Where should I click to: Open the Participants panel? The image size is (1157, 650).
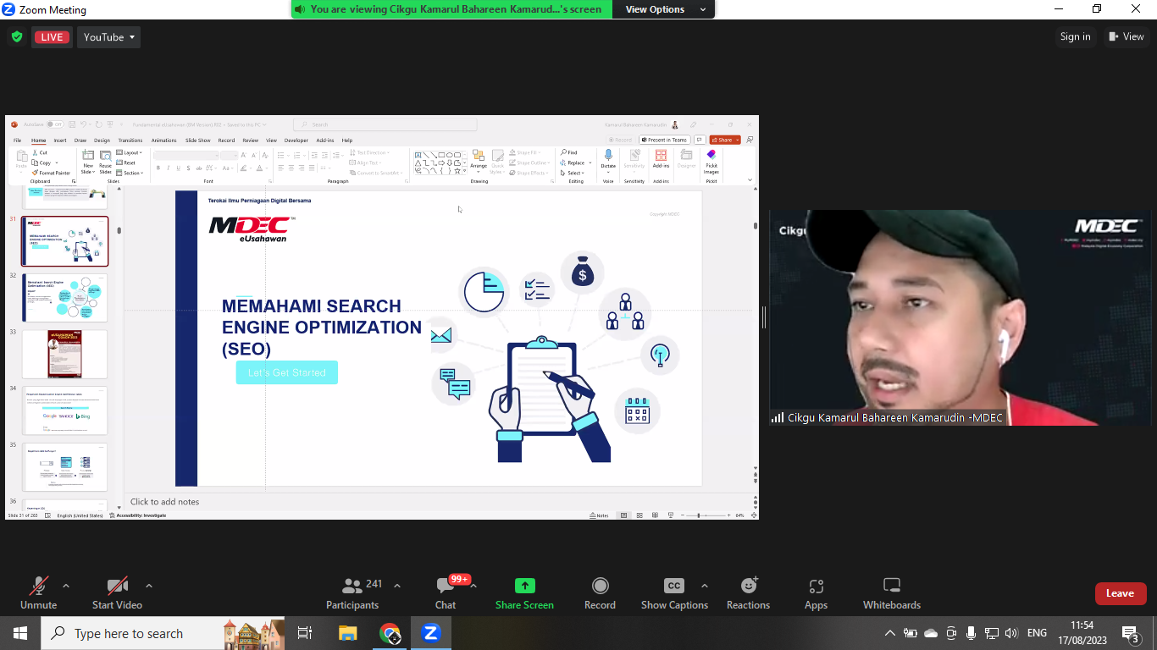click(x=352, y=592)
